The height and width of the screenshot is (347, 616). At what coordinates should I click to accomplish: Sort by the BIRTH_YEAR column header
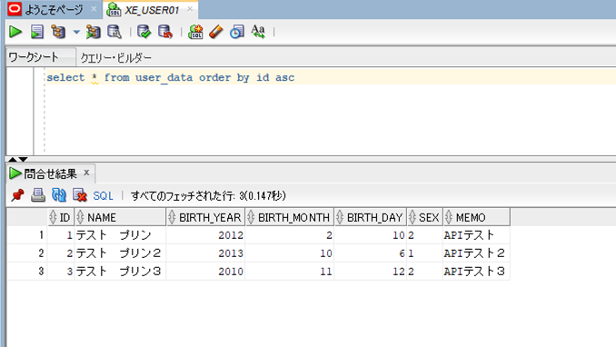point(205,217)
